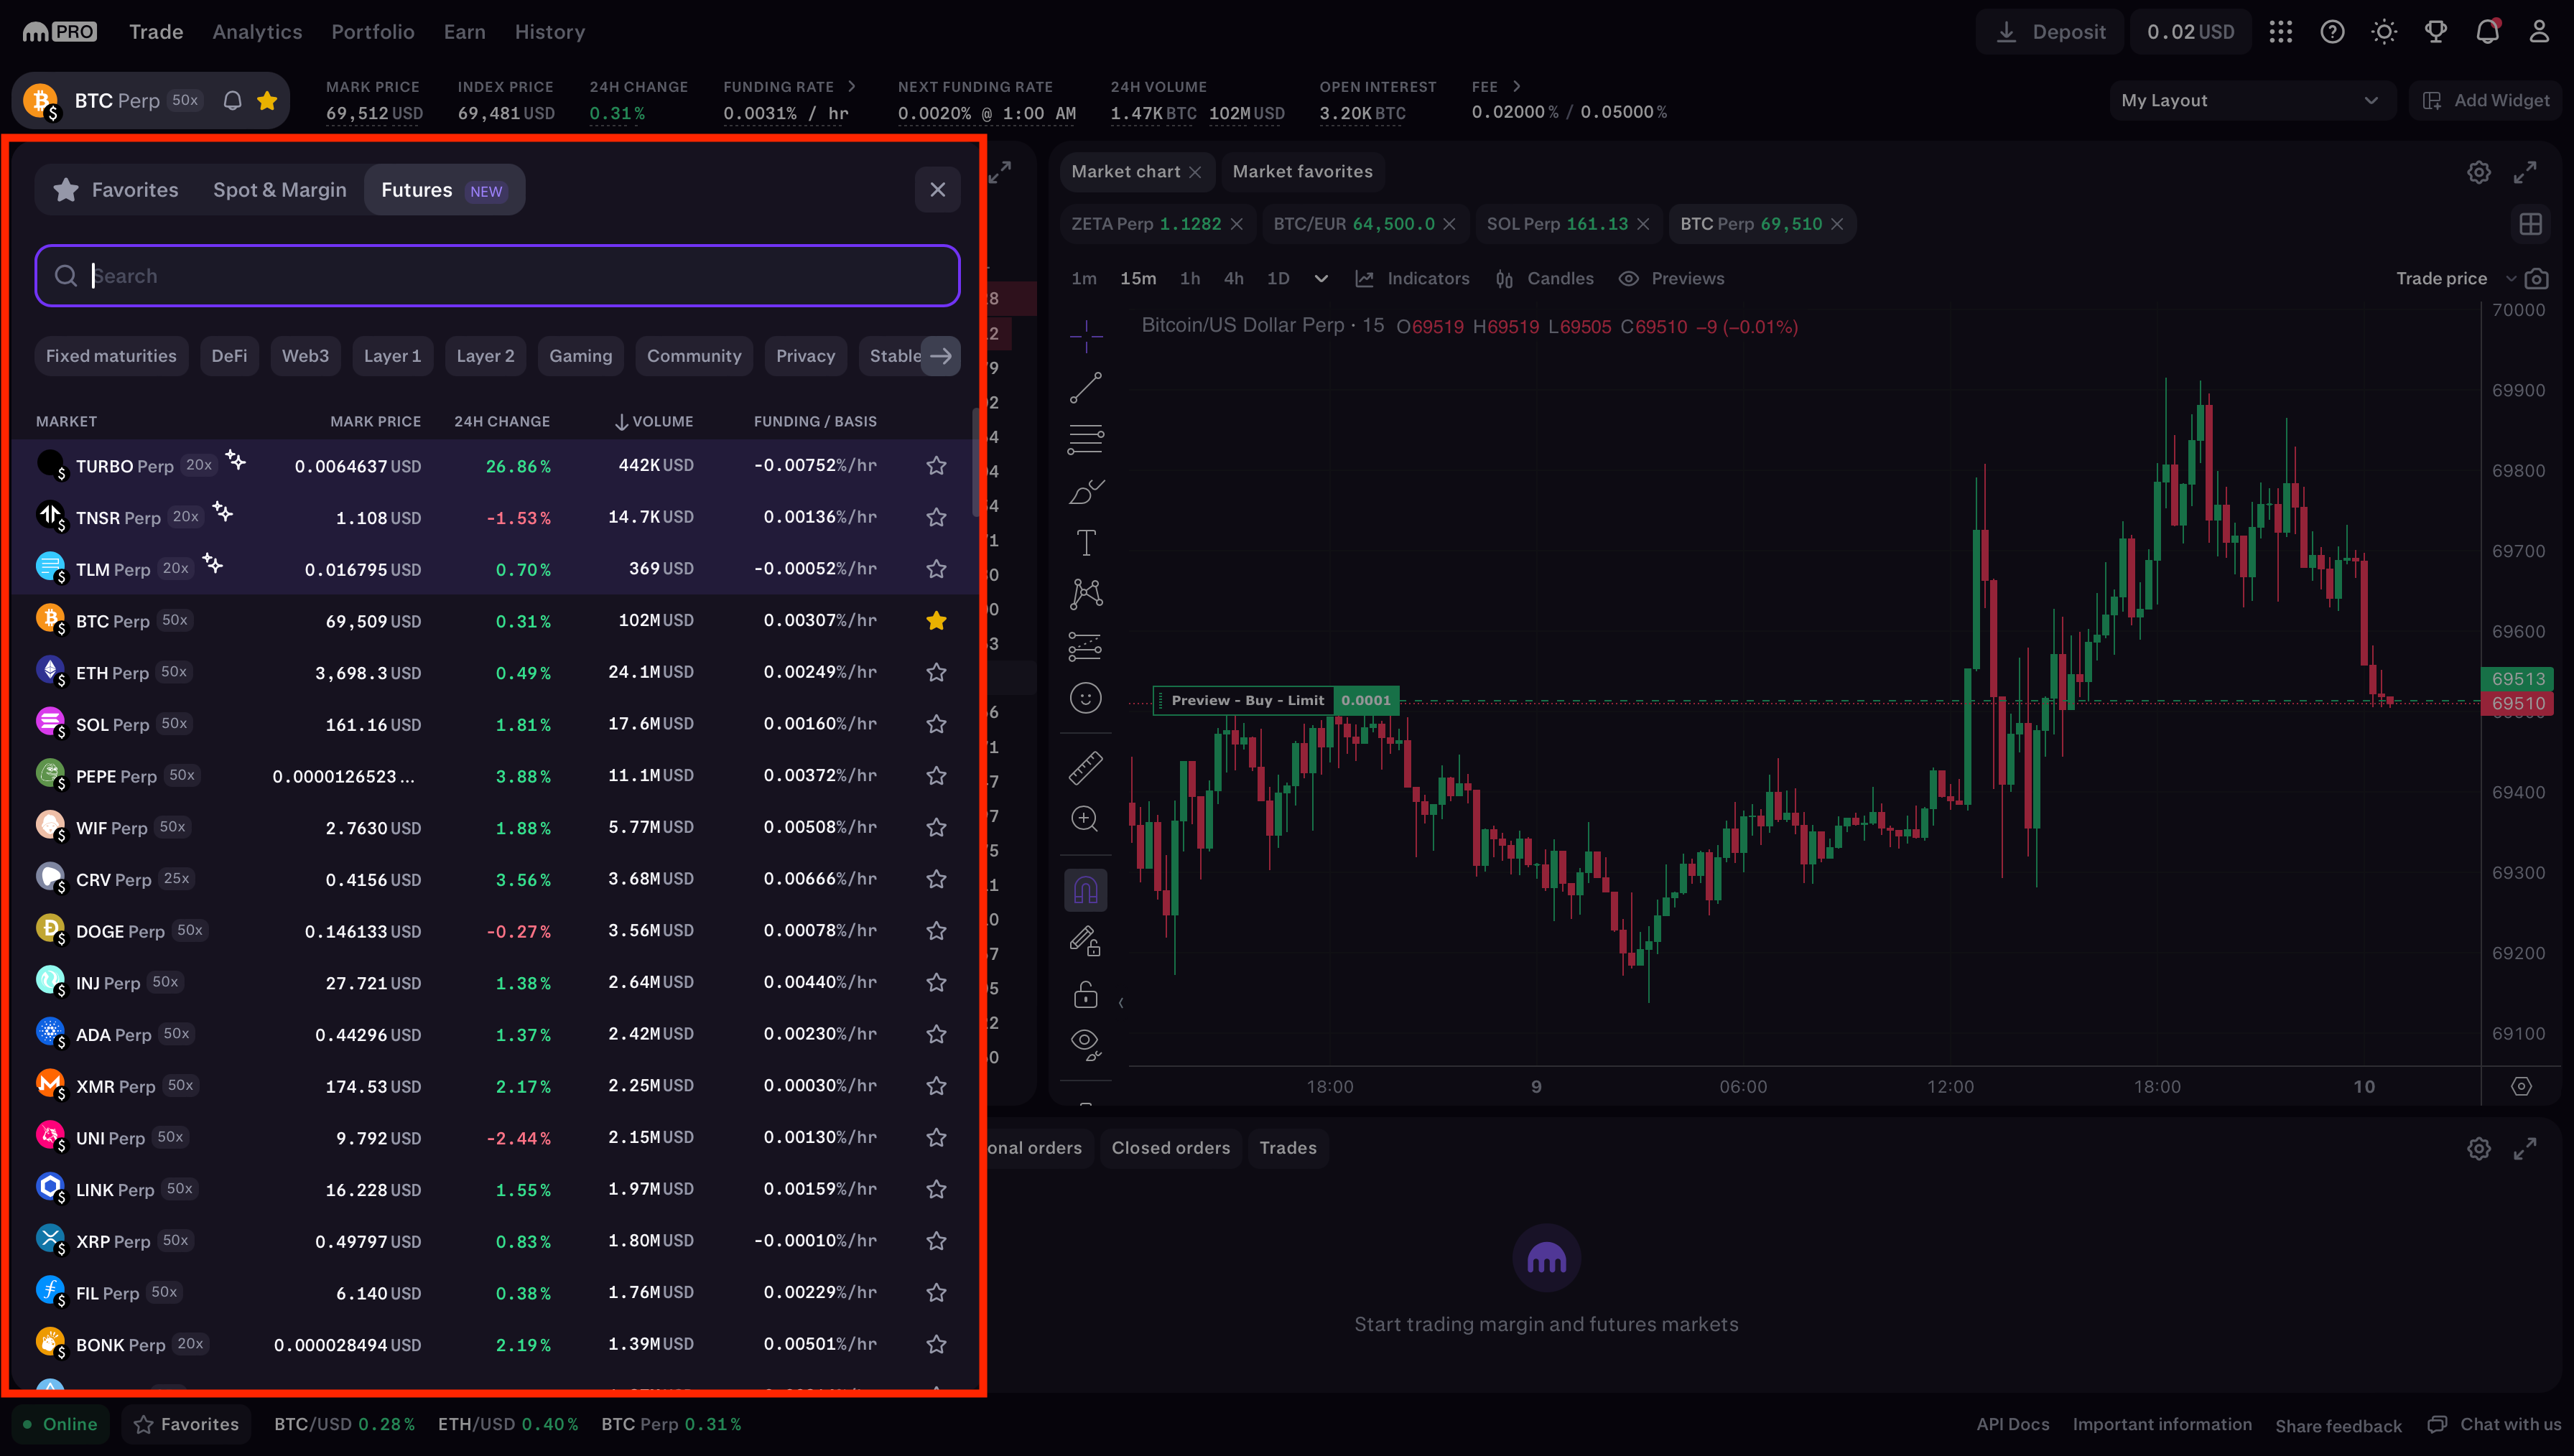This screenshot has width=2574, height=1456.
Task: Open the My Layout dropdown
Action: click(2252, 100)
